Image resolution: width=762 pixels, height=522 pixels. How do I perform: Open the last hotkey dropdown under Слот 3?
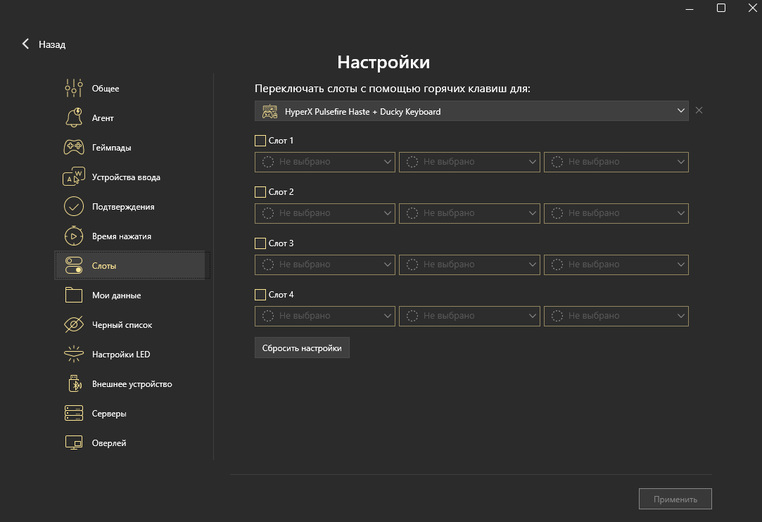click(616, 265)
